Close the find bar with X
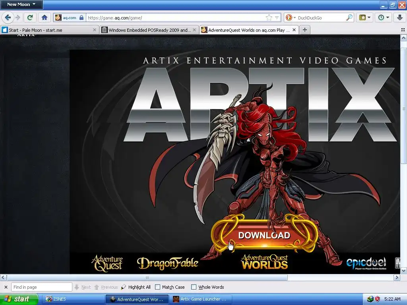The image size is (407, 305). 6,287
